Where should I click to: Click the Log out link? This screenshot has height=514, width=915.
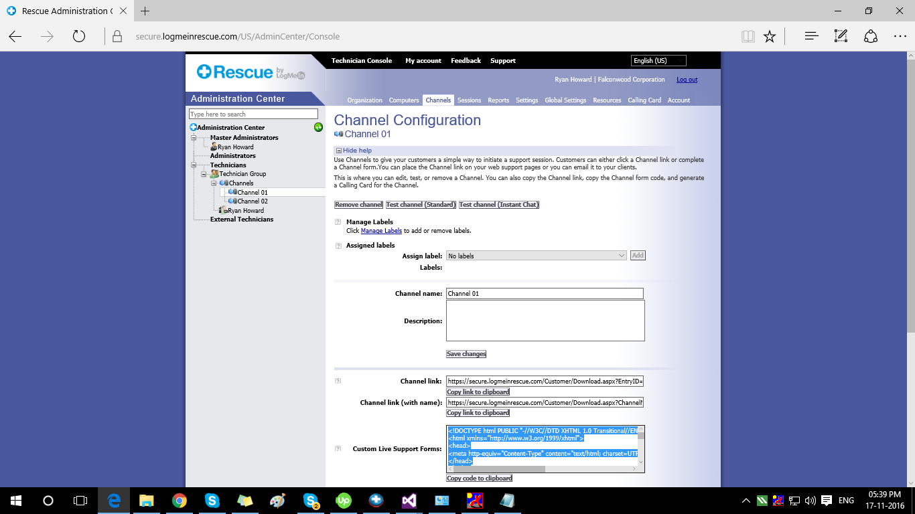(x=687, y=80)
